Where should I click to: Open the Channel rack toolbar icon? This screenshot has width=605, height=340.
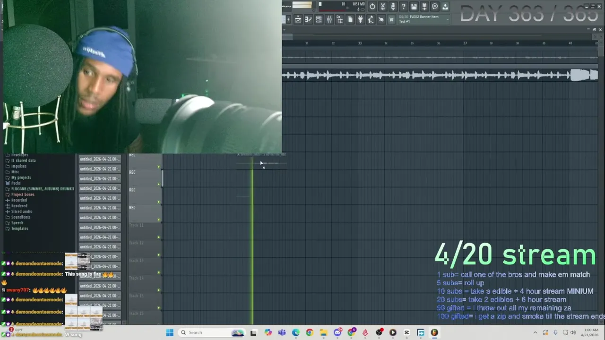click(319, 19)
